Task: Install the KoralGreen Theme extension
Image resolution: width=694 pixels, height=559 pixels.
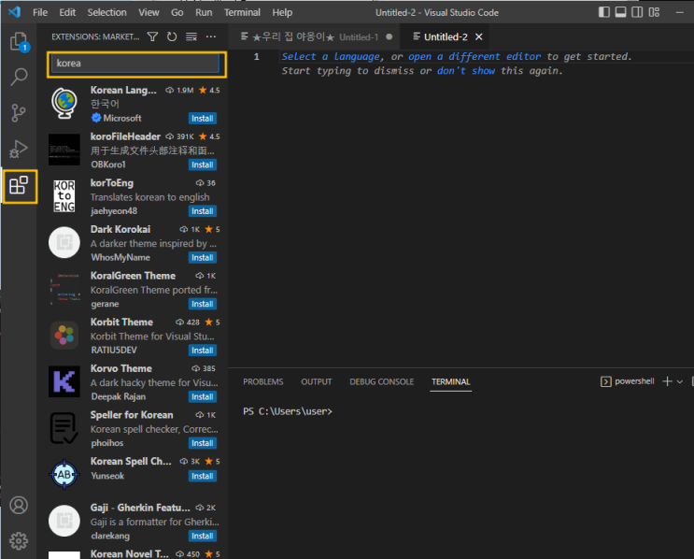Action: (203, 304)
